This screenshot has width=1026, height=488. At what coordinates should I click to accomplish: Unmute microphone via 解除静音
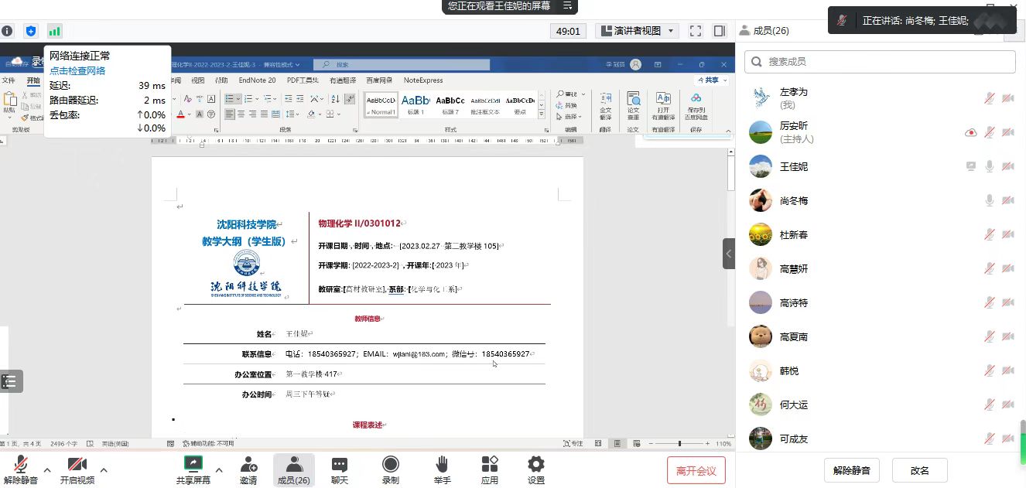click(x=22, y=469)
